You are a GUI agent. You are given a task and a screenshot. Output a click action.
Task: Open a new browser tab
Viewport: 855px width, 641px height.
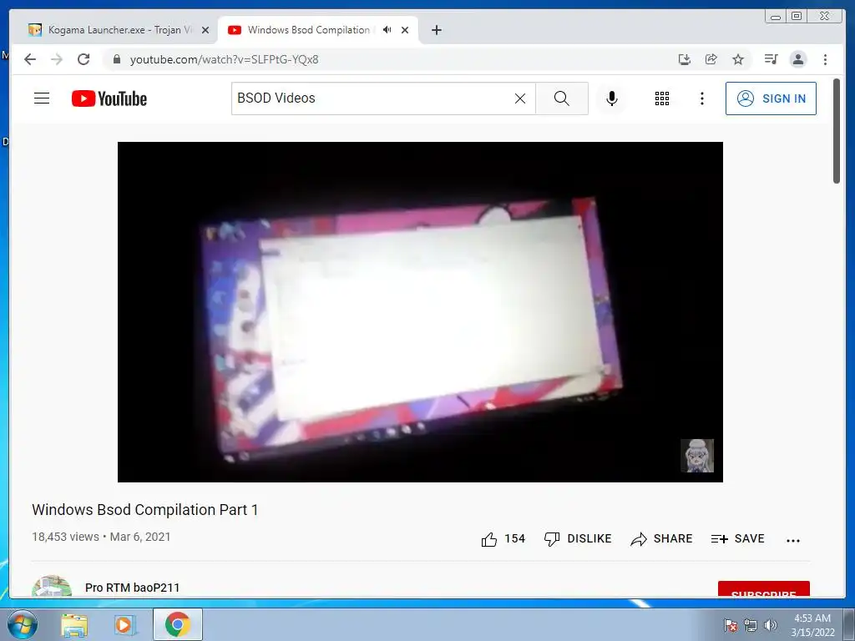(x=436, y=30)
